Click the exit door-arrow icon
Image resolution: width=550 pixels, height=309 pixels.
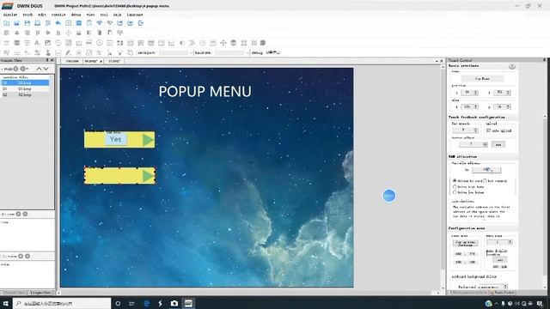coord(141,23)
